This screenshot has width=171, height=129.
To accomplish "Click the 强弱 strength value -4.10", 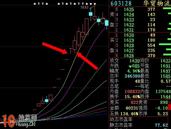I will click(161, 108).
